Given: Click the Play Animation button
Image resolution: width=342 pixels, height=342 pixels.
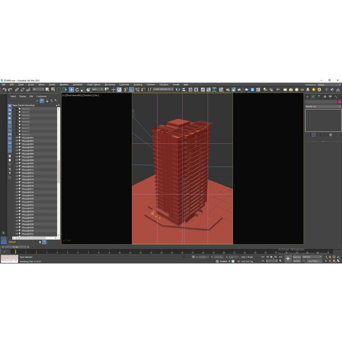Looking at the screenshot, I should point(272,257).
